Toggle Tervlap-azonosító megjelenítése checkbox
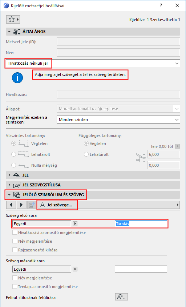Image resolution: width=186 pixels, height=307 pixels. coord(15,286)
